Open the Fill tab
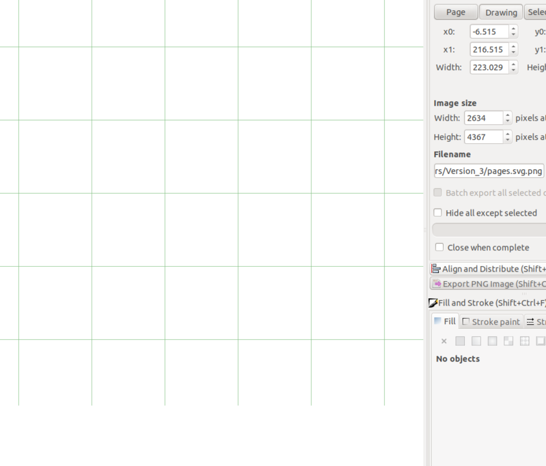The width and height of the screenshot is (546, 466). [x=444, y=321]
